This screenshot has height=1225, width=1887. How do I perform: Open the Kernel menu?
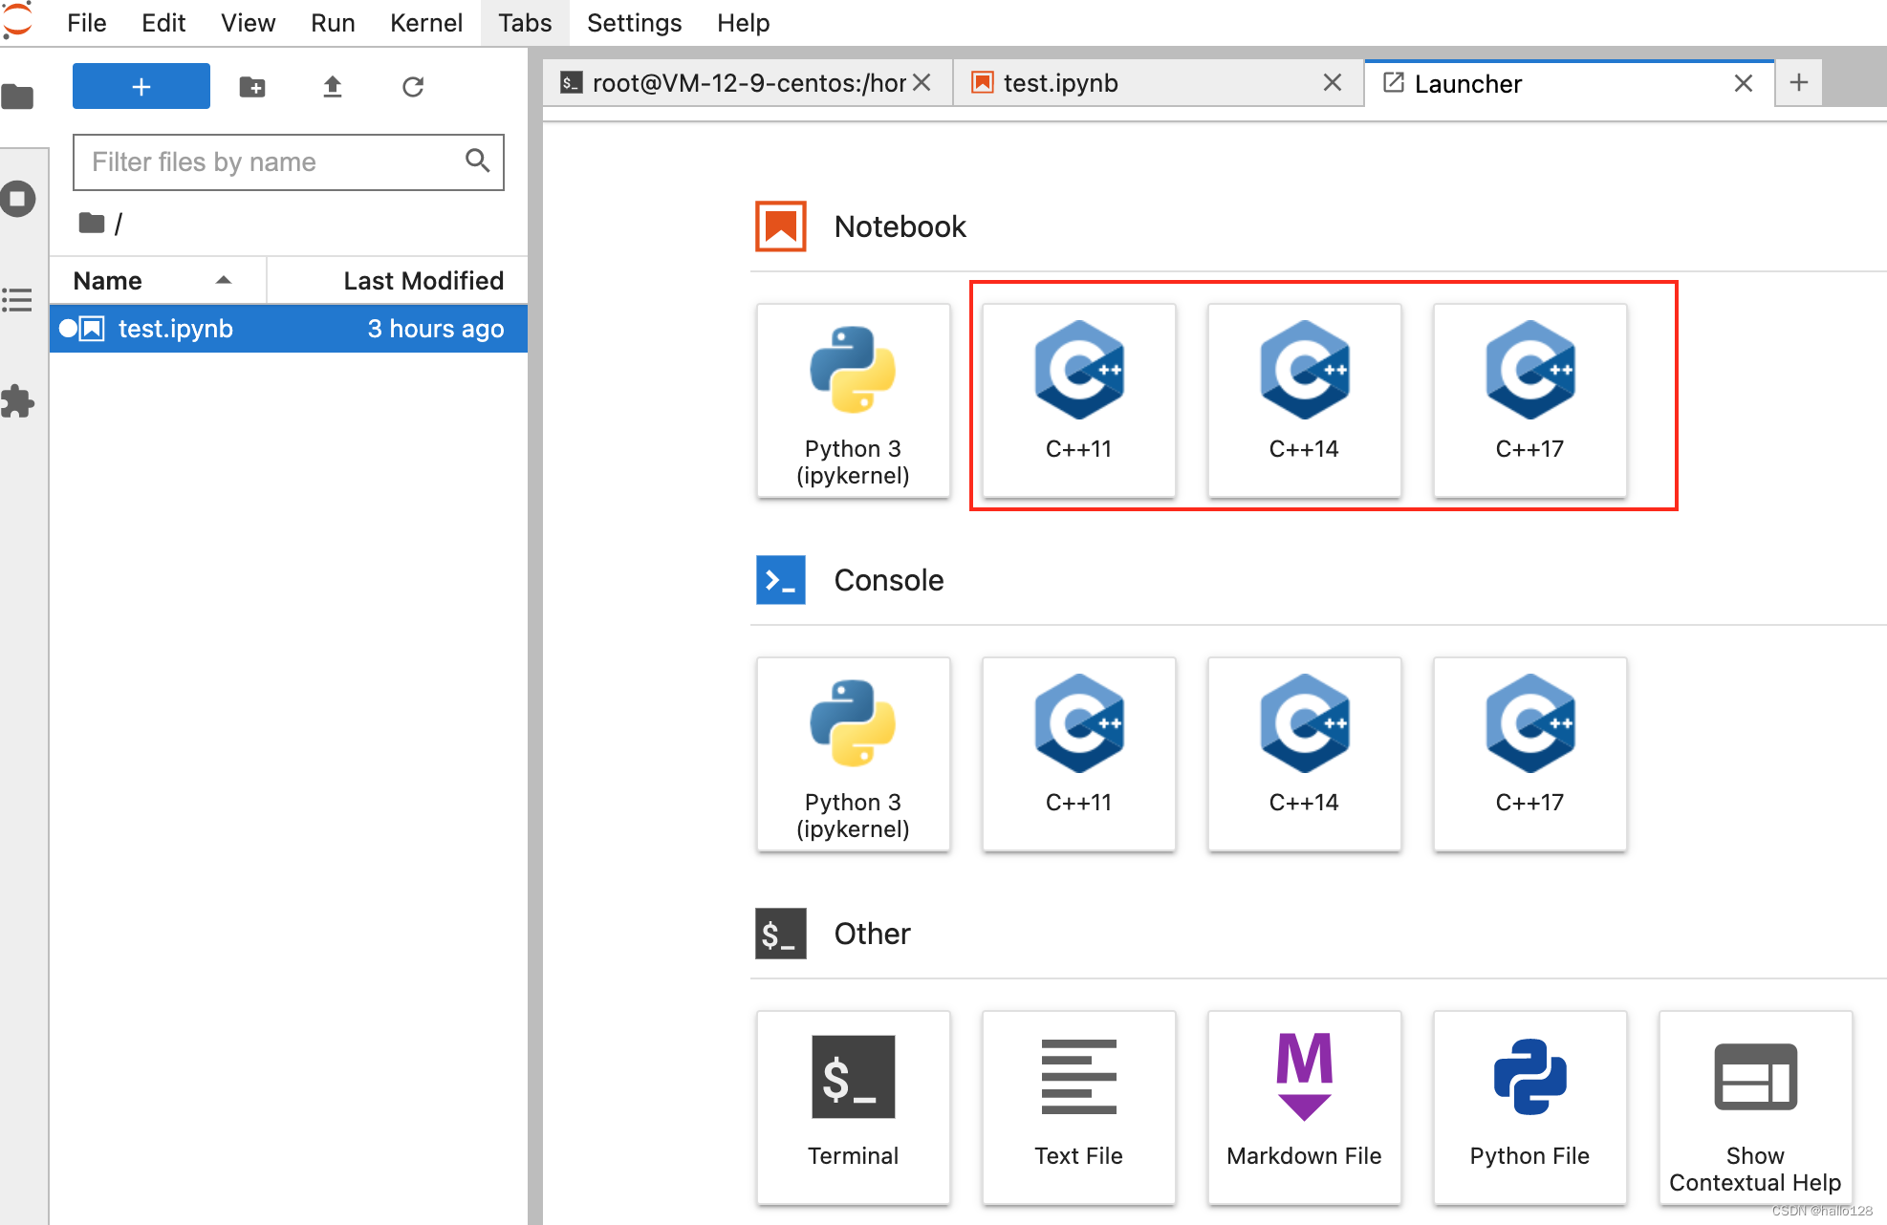pyautogui.click(x=425, y=23)
